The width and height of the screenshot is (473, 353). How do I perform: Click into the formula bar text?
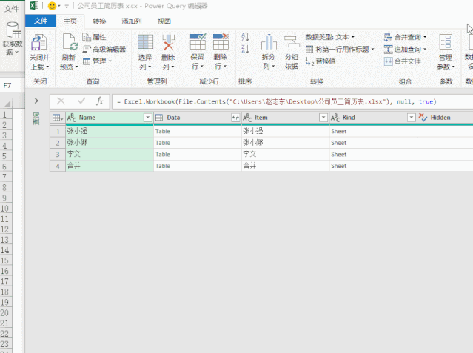[276, 101]
